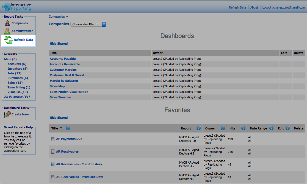This screenshot has height=184, width=307.
Task: Click the Companies breadcrumb link
Action: (57, 17)
